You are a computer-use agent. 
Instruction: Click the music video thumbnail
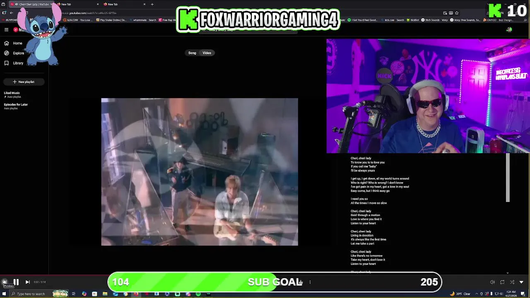pyautogui.click(x=200, y=172)
